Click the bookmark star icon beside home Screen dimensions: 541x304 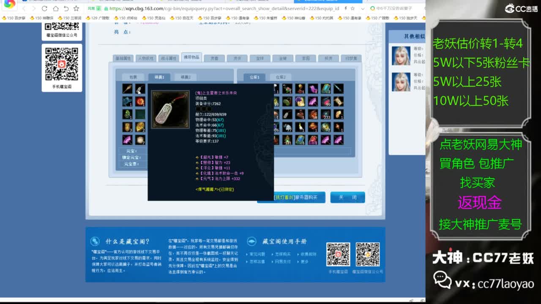76,8
